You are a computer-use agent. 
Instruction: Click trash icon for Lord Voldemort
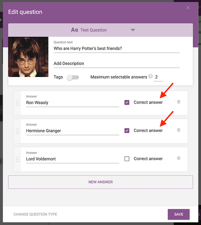click(x=179, y=158)
